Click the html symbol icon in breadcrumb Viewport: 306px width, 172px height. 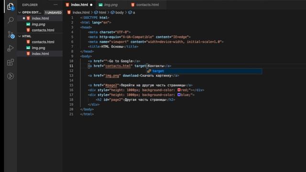96,12
